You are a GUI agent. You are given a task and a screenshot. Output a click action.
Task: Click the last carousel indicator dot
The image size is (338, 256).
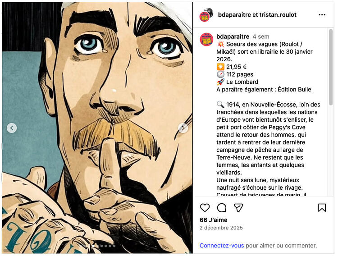click(114, 246)
